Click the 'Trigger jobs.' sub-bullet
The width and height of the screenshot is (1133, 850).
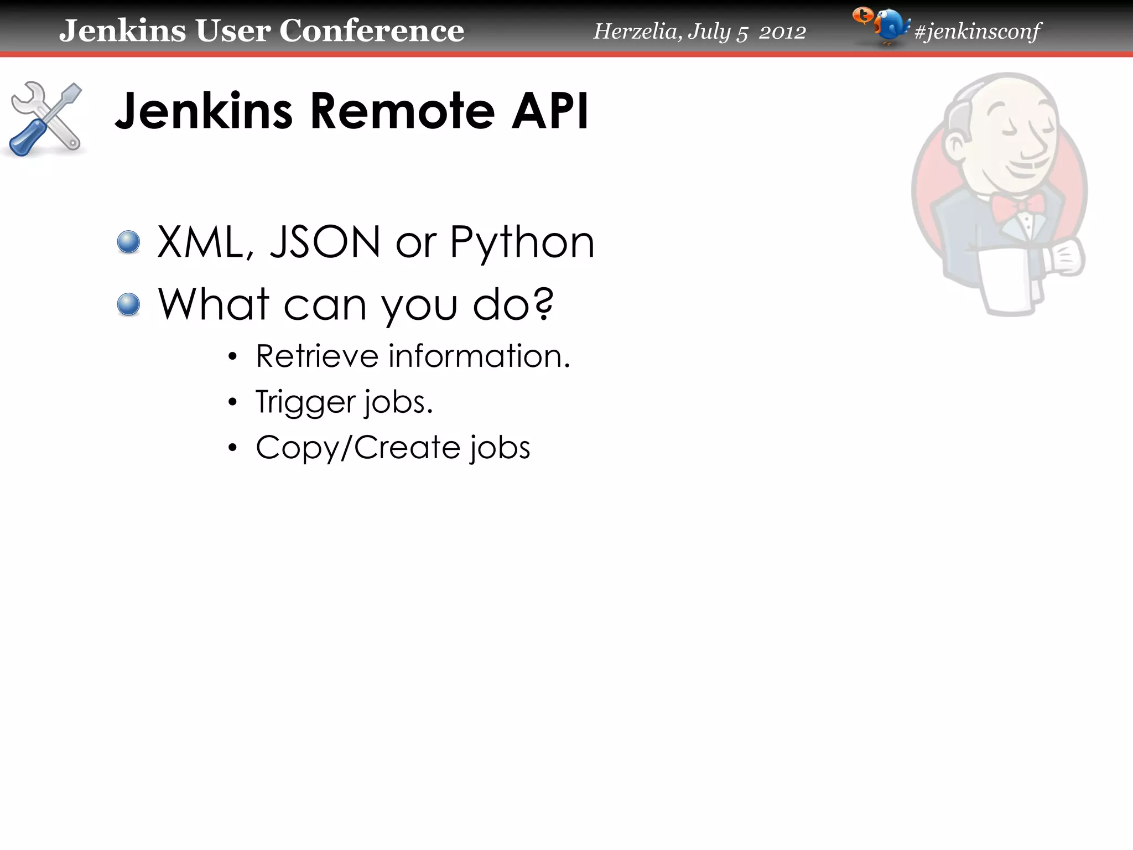click(x=344, y=402)
